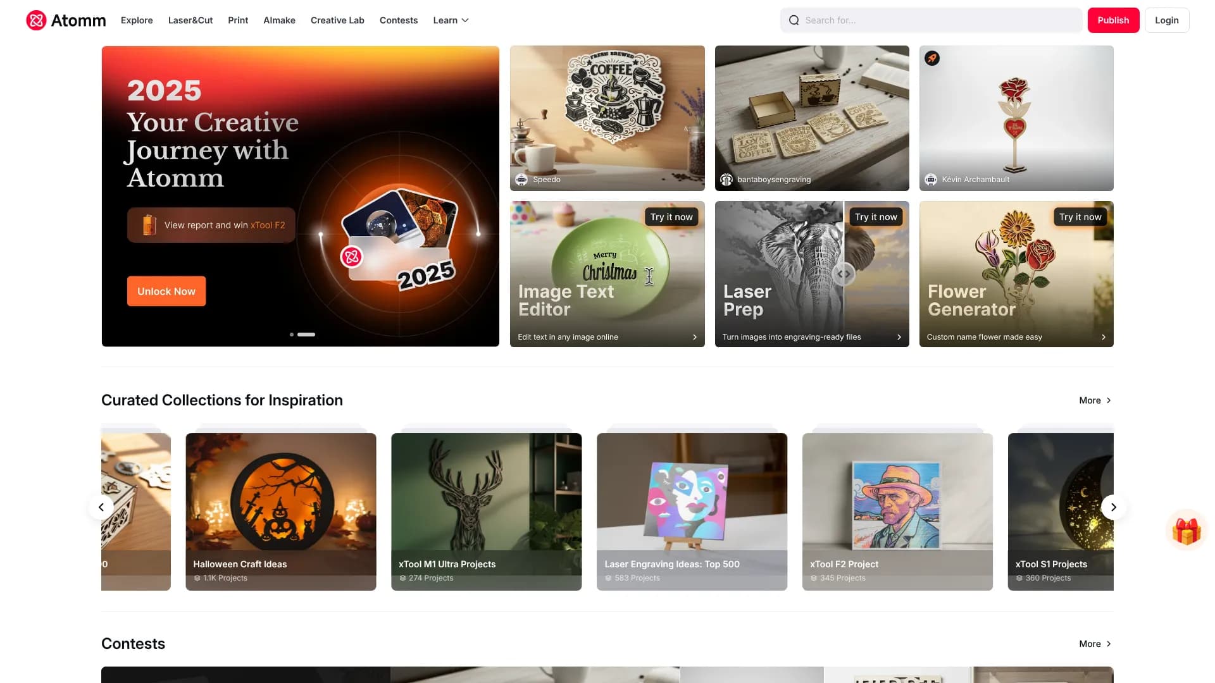Click the search magnifier icon
The image size is (1215, 683).
[x=794, y=20]
